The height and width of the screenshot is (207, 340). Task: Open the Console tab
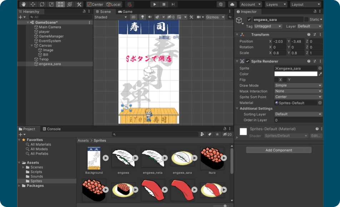point(51,129)
